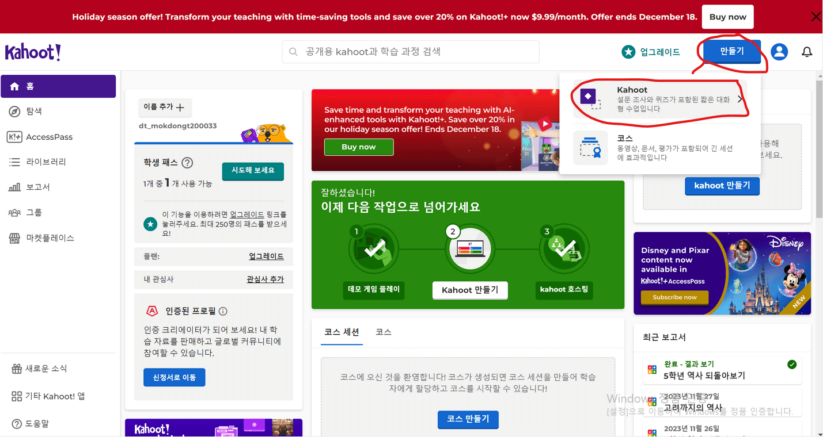Expand the Kahoot option chevron
This screenshot has width=823, height=437.
tap(740, 99)
